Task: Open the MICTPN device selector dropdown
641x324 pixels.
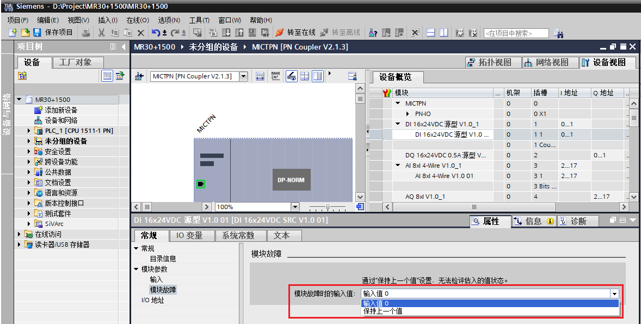Action: tap(243, 76)
